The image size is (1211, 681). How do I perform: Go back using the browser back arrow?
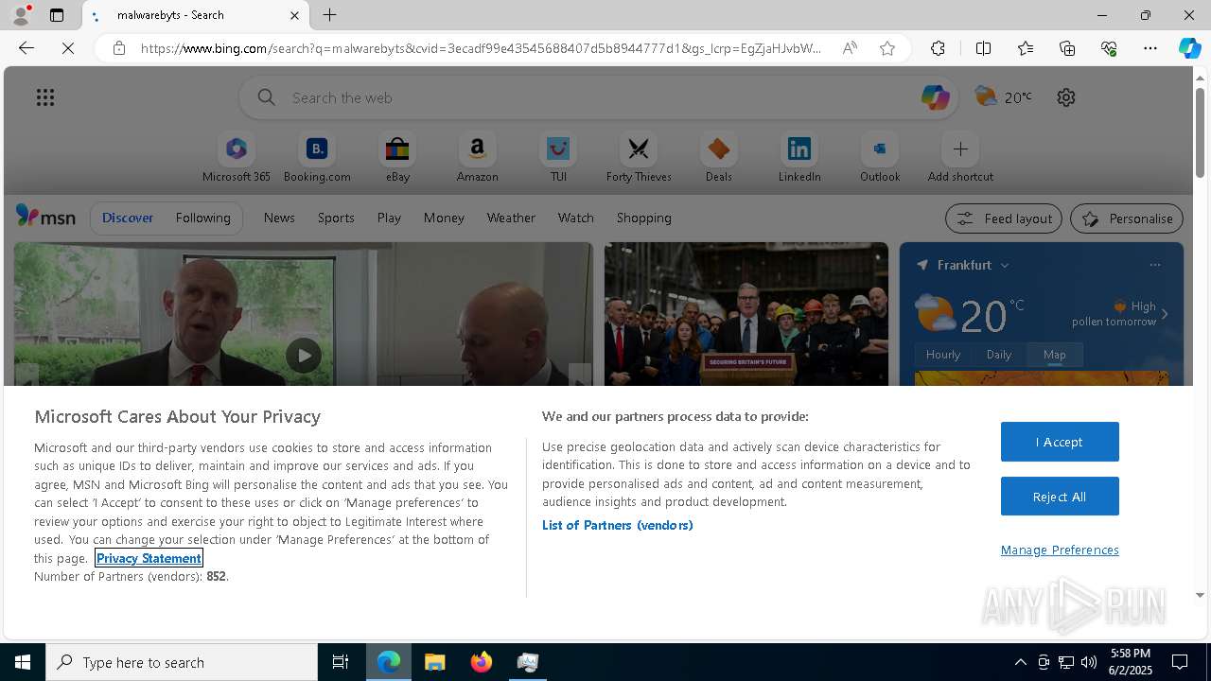(26, 48)
